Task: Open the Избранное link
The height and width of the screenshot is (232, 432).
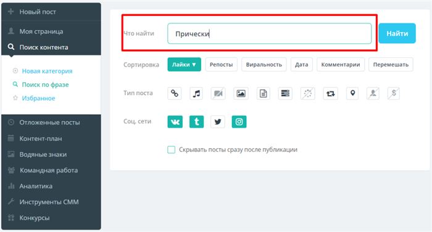Action: click(38, 98)
